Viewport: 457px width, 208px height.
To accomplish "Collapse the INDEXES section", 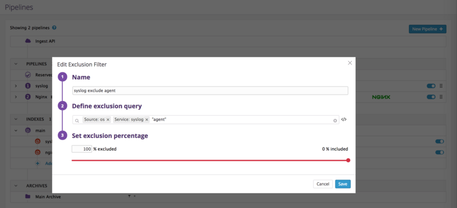I will pos(16,119).
